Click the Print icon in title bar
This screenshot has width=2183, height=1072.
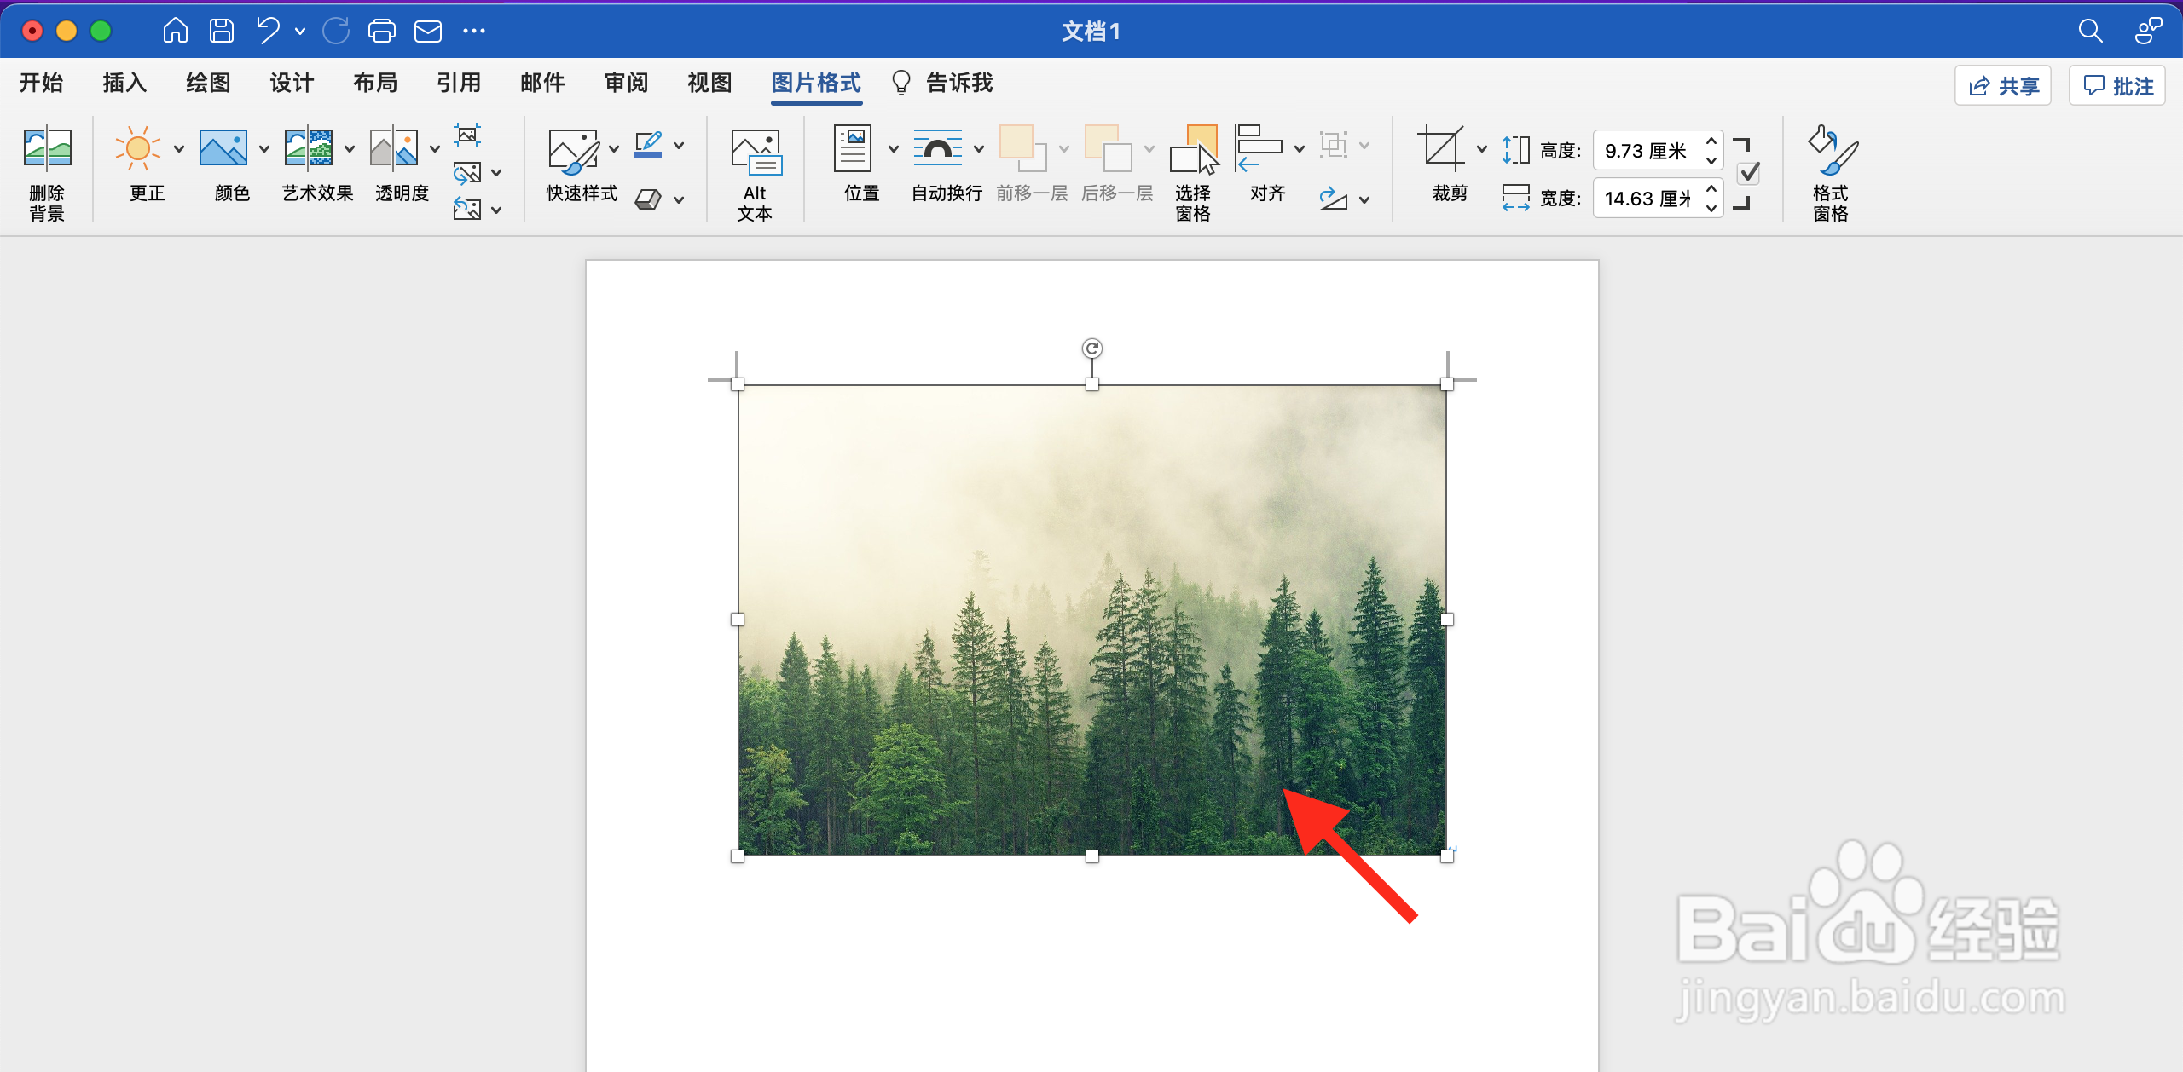pos(382,31)
